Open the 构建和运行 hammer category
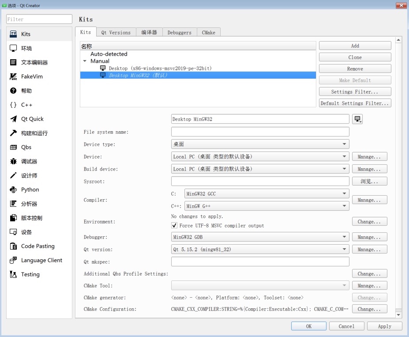The width and height of the screenshot is (409, 337). (39, 133)
